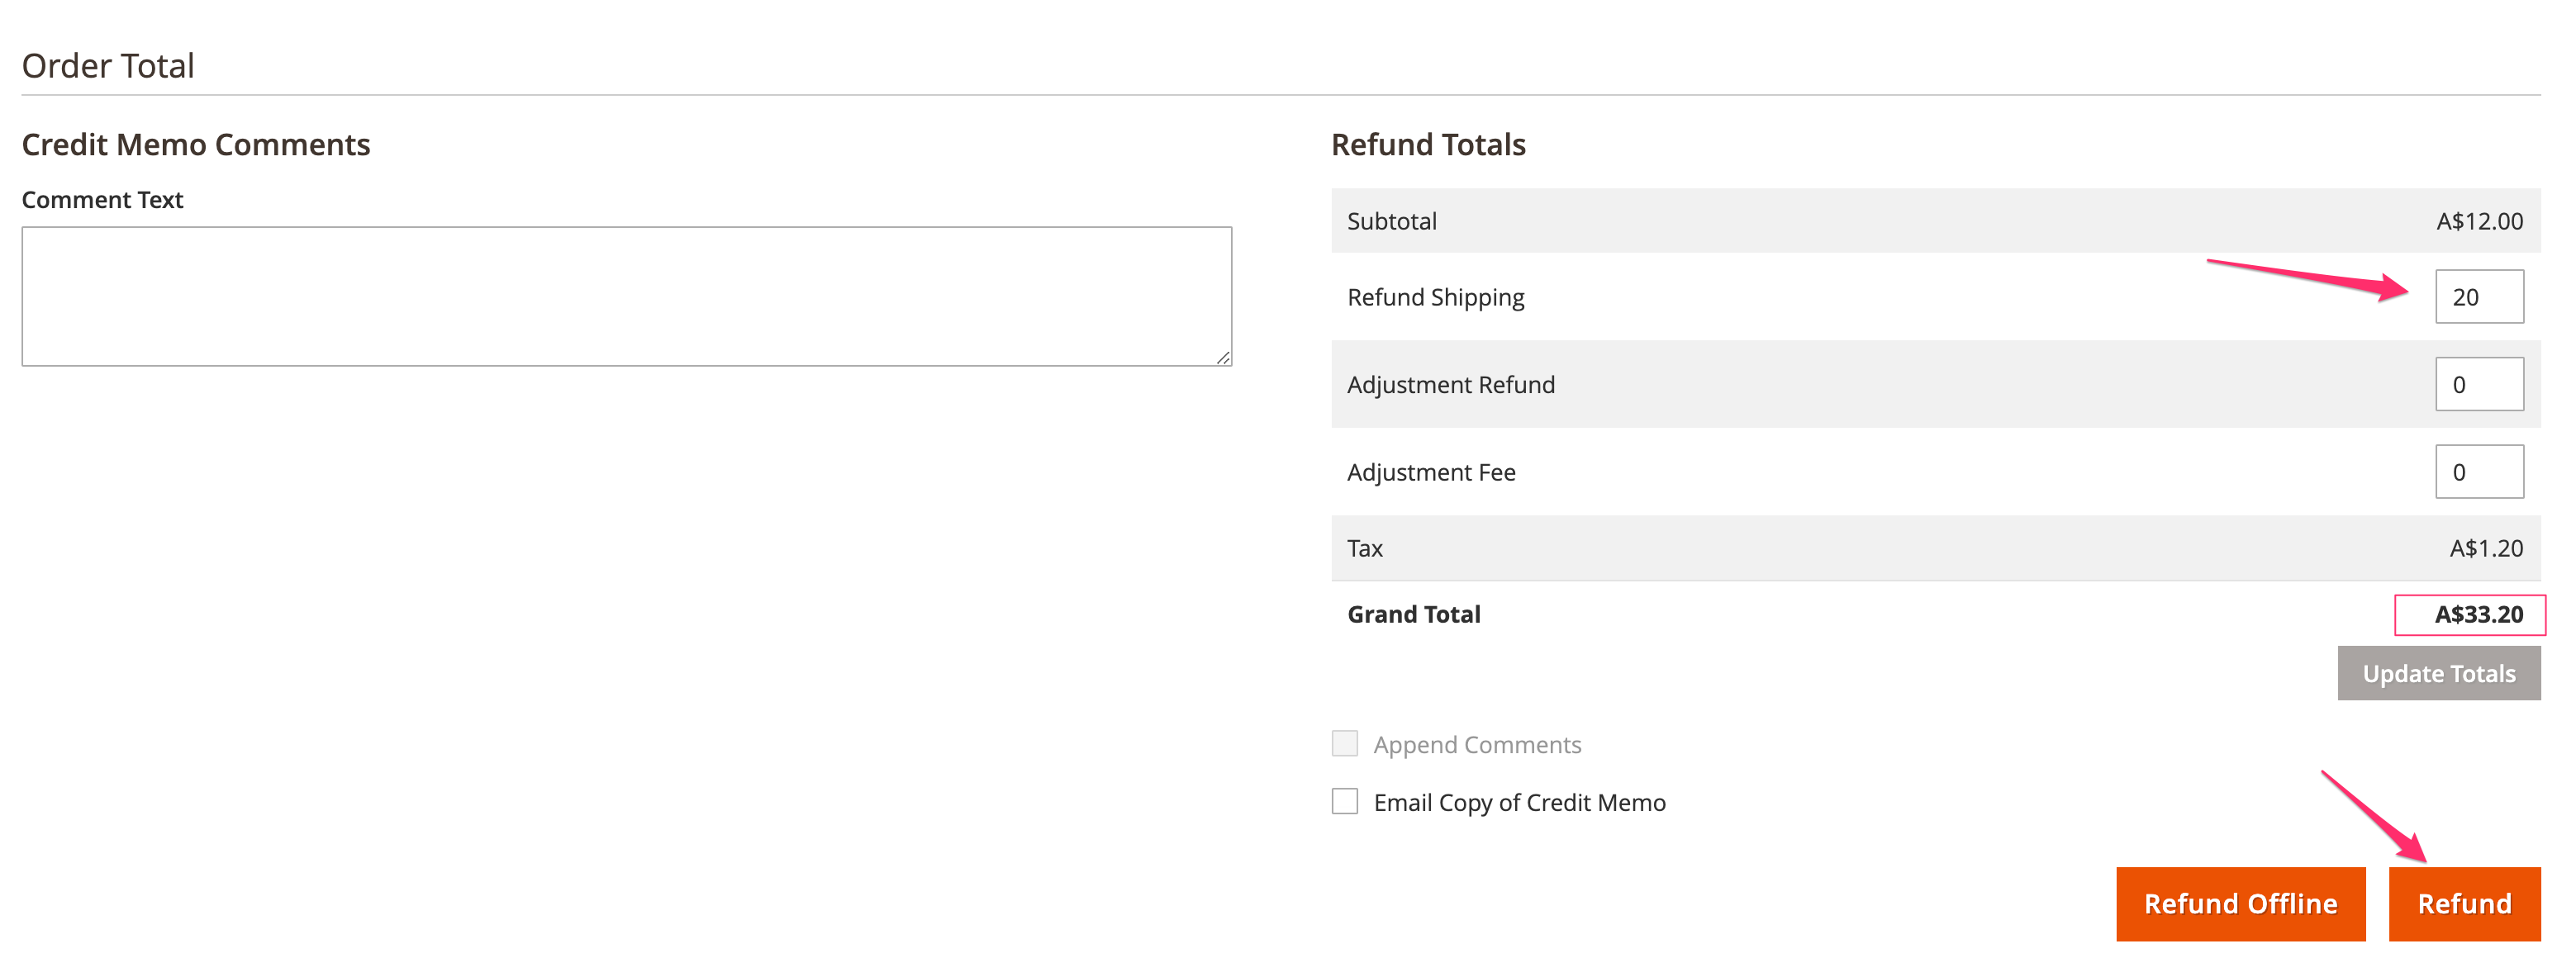Click the Grand Total amount A$33.20
The image size is (2576, 958).
[2478, 615]
